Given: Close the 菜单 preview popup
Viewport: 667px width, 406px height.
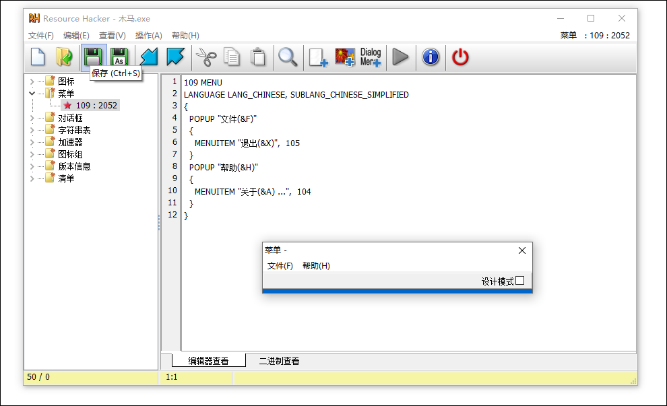Looking at the screenshot, I should pyautogui.click(x=522, y=250).
